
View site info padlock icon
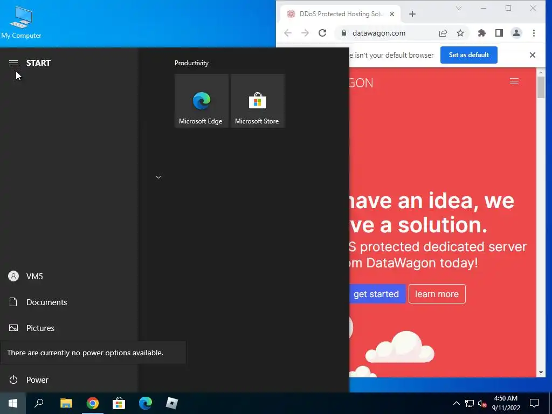[x=343, y=33]
